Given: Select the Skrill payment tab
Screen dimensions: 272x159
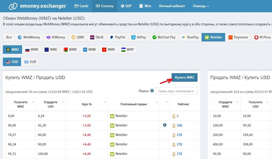Looking at the screenshot, I should [97, 37].
